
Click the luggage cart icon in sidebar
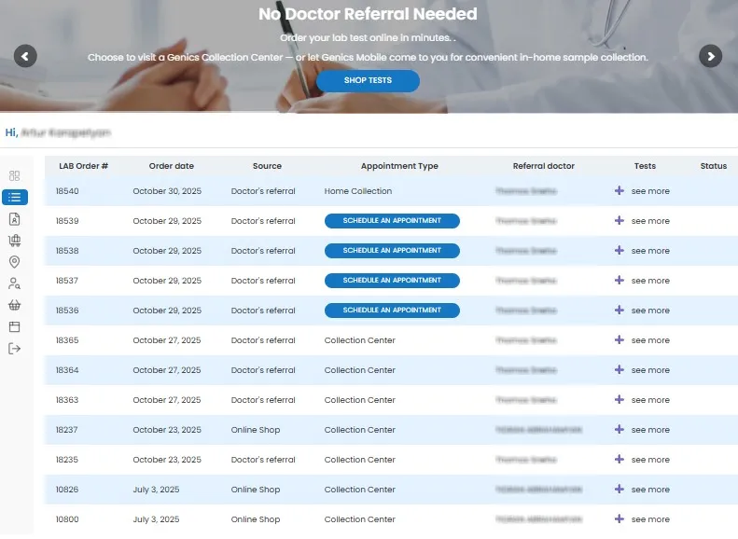(15, 241)
